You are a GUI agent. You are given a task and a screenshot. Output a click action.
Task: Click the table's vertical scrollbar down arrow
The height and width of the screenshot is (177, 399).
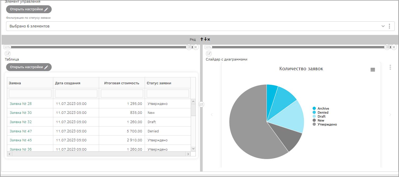(x=193, y=149)
